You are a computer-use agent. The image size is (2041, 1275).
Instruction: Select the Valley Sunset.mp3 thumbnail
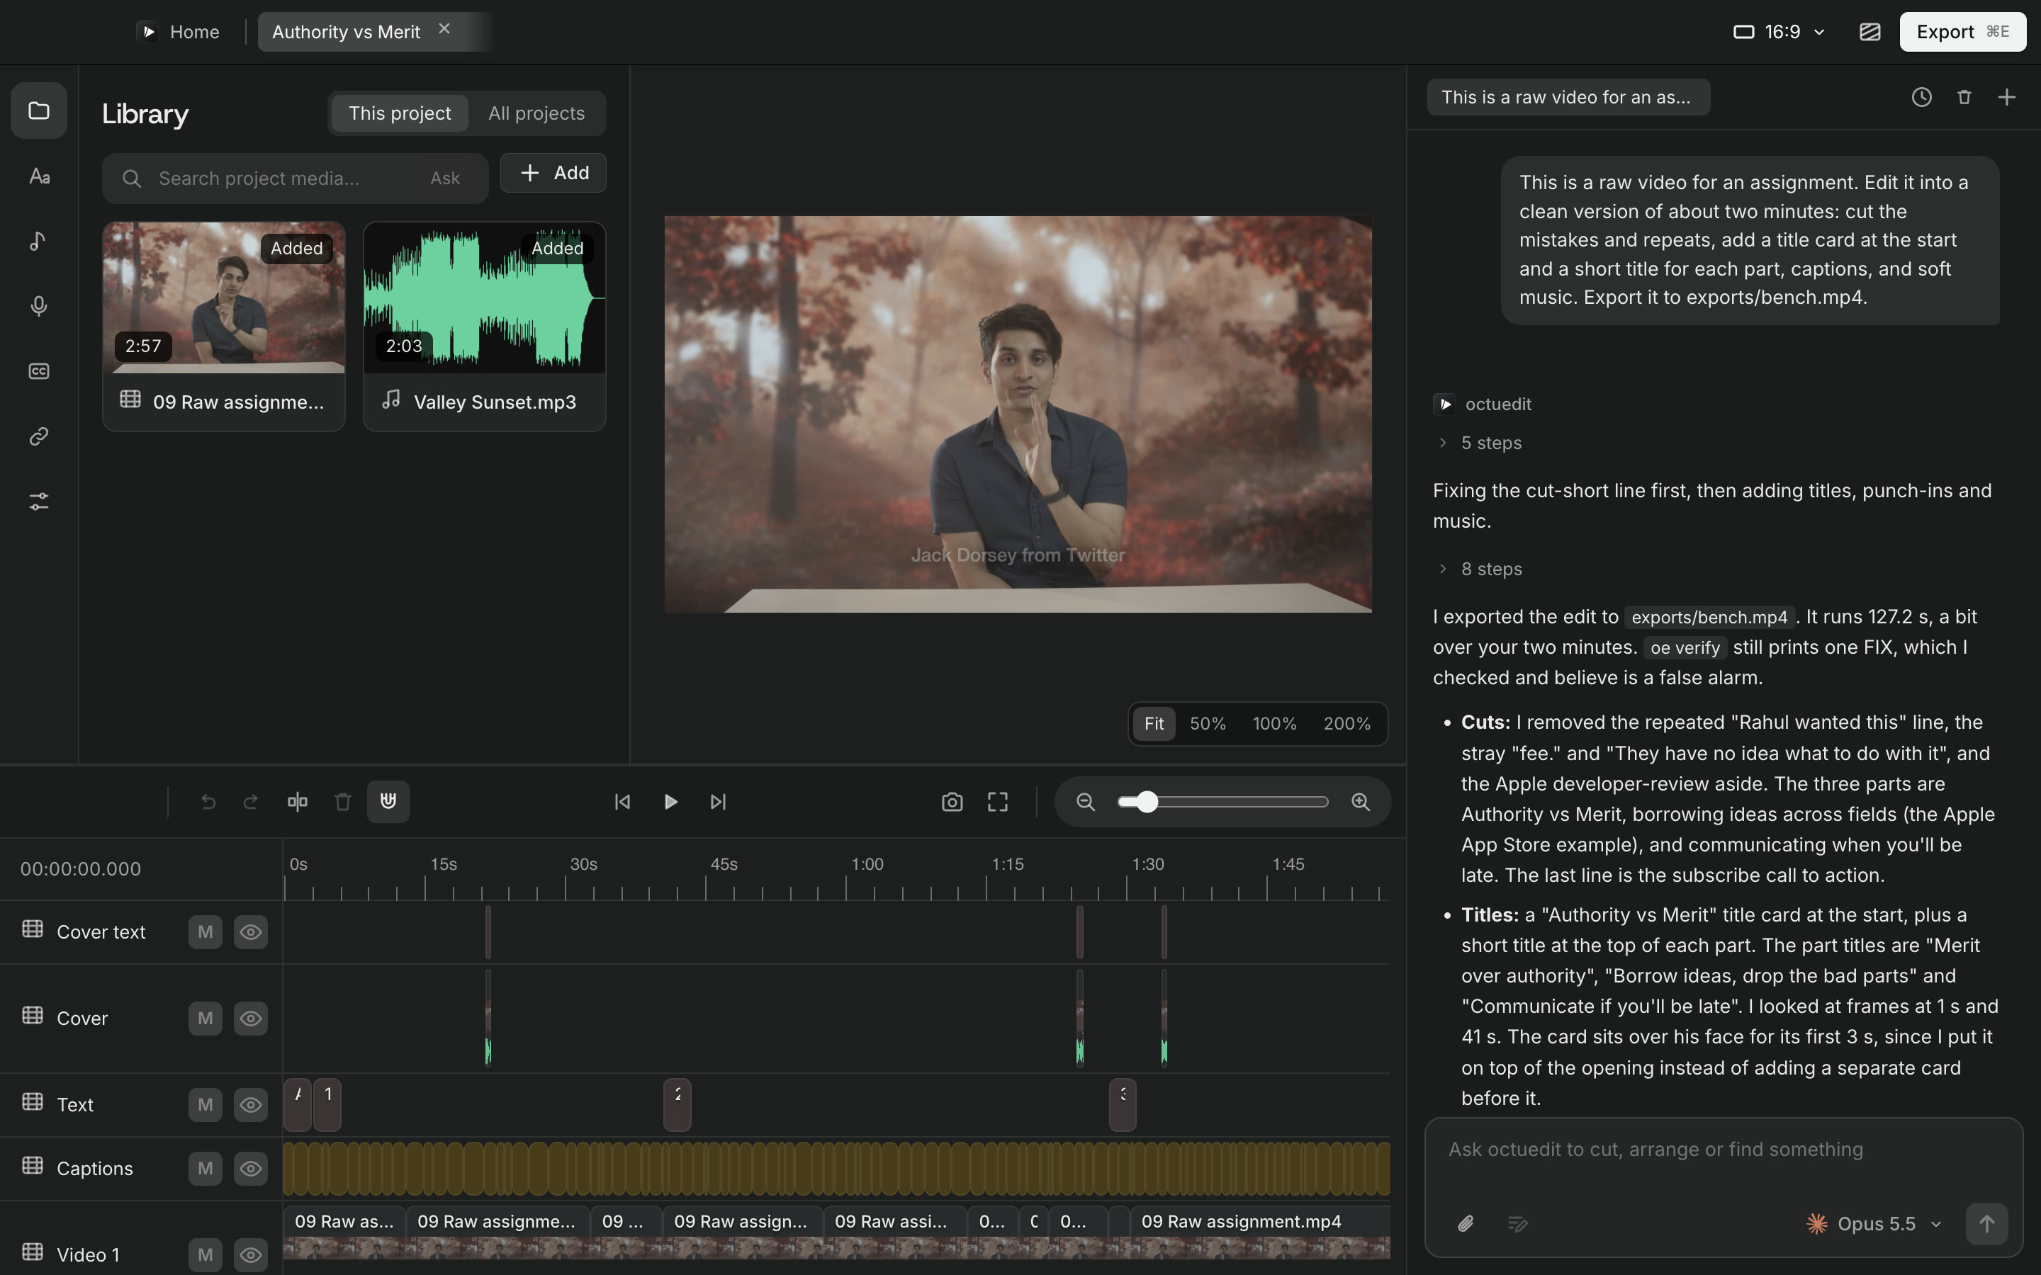pos(484,297)
